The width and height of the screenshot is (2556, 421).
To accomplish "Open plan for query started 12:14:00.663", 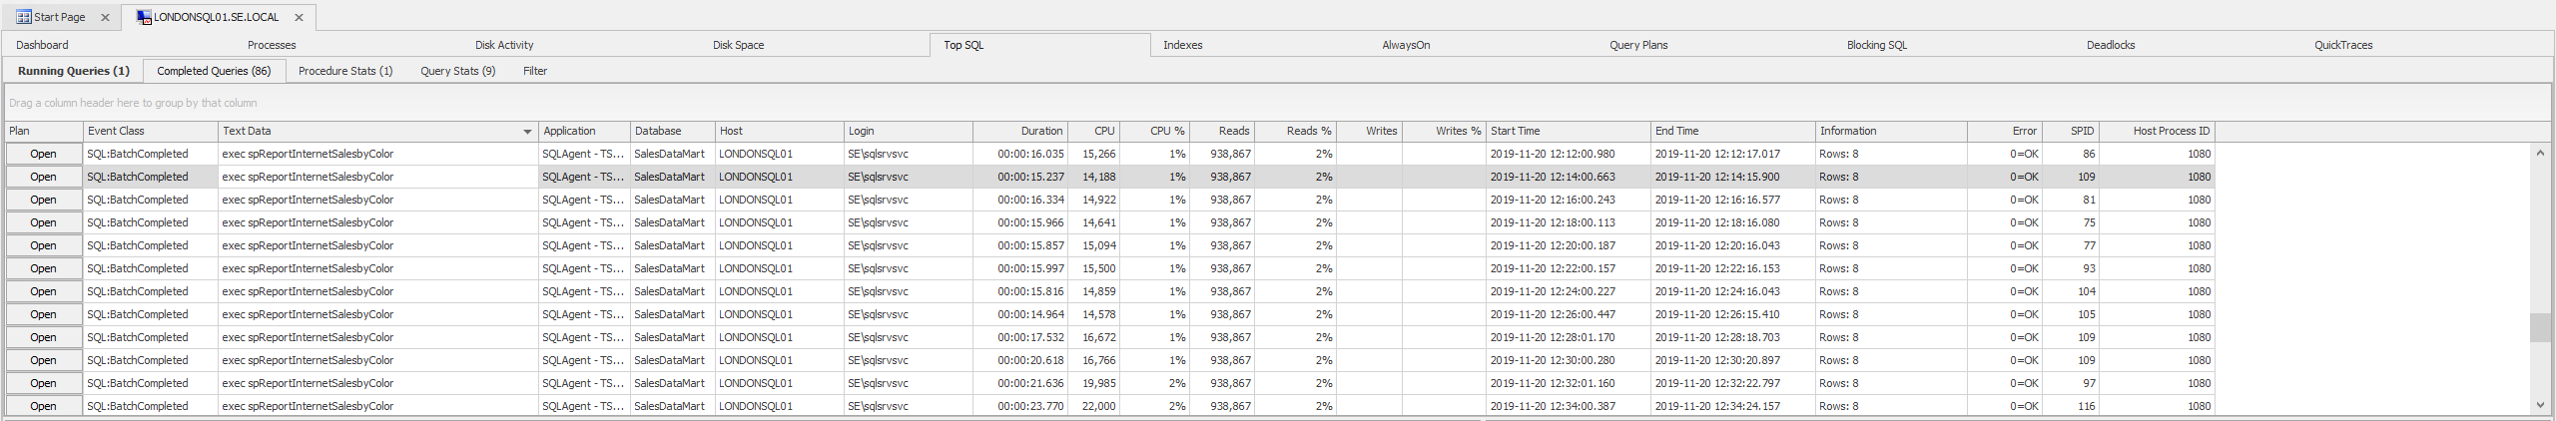I will tap(43, 177).
